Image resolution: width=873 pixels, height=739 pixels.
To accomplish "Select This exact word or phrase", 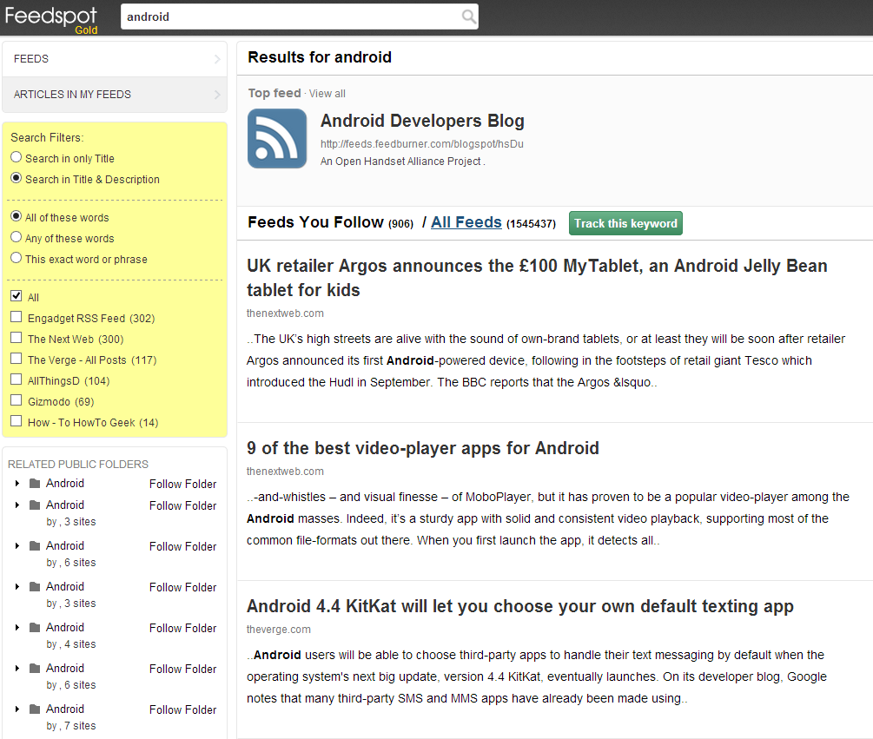I will click(x=17, y=258).
